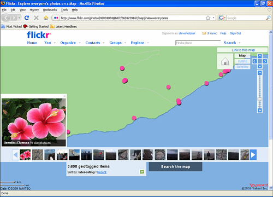Open the steveholzner profile link

coord(187,33)
